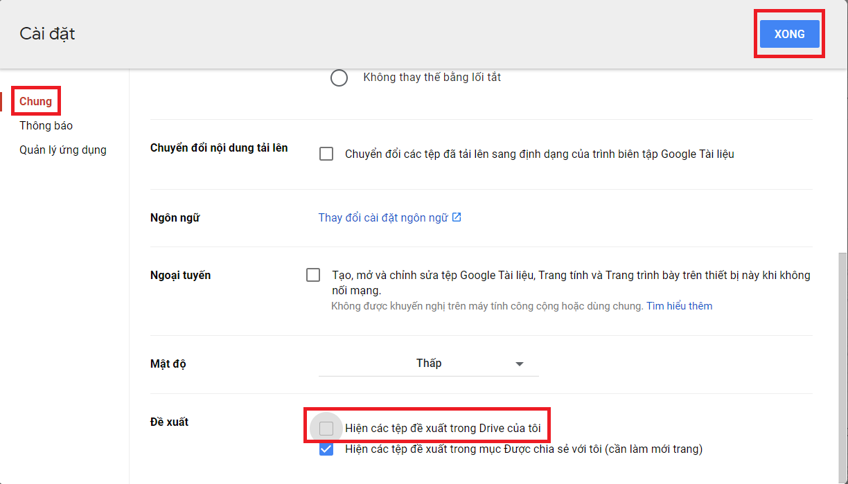848x484 pixels.
Task: Open the external link icon beside language settings
Action: pyautogui.click(x=455, y=217)
